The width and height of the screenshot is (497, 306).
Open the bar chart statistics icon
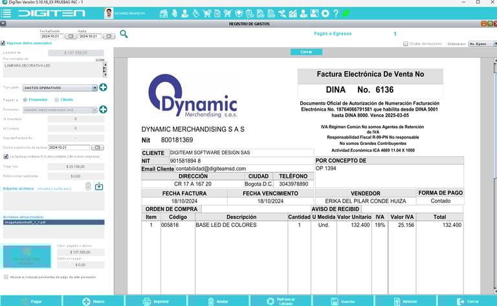(293, 14)
